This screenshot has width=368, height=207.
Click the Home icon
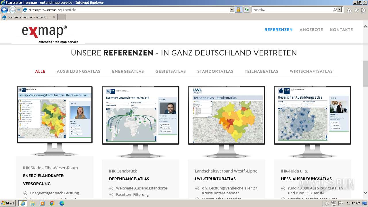(349, 10)
